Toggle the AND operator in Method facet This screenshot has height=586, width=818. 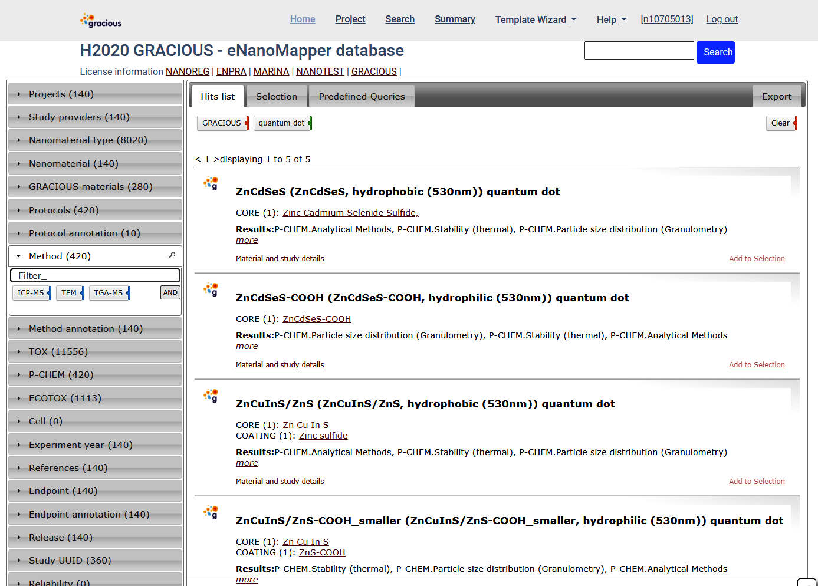click(x=170, y=292)
